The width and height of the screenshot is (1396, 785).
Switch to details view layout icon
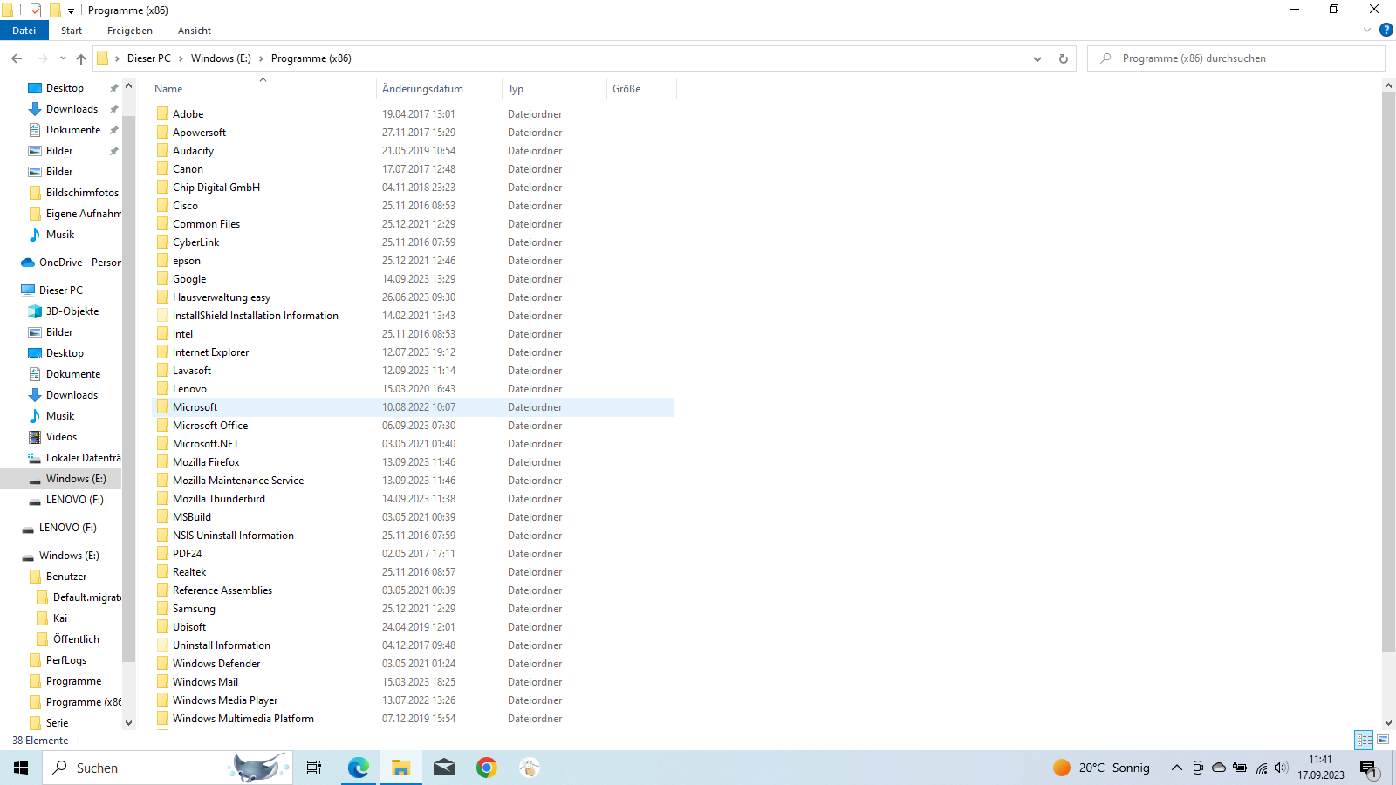click(x=1364, y=740)
